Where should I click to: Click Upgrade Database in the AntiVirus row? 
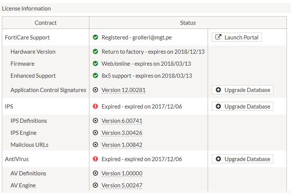[x=243, y=159]
